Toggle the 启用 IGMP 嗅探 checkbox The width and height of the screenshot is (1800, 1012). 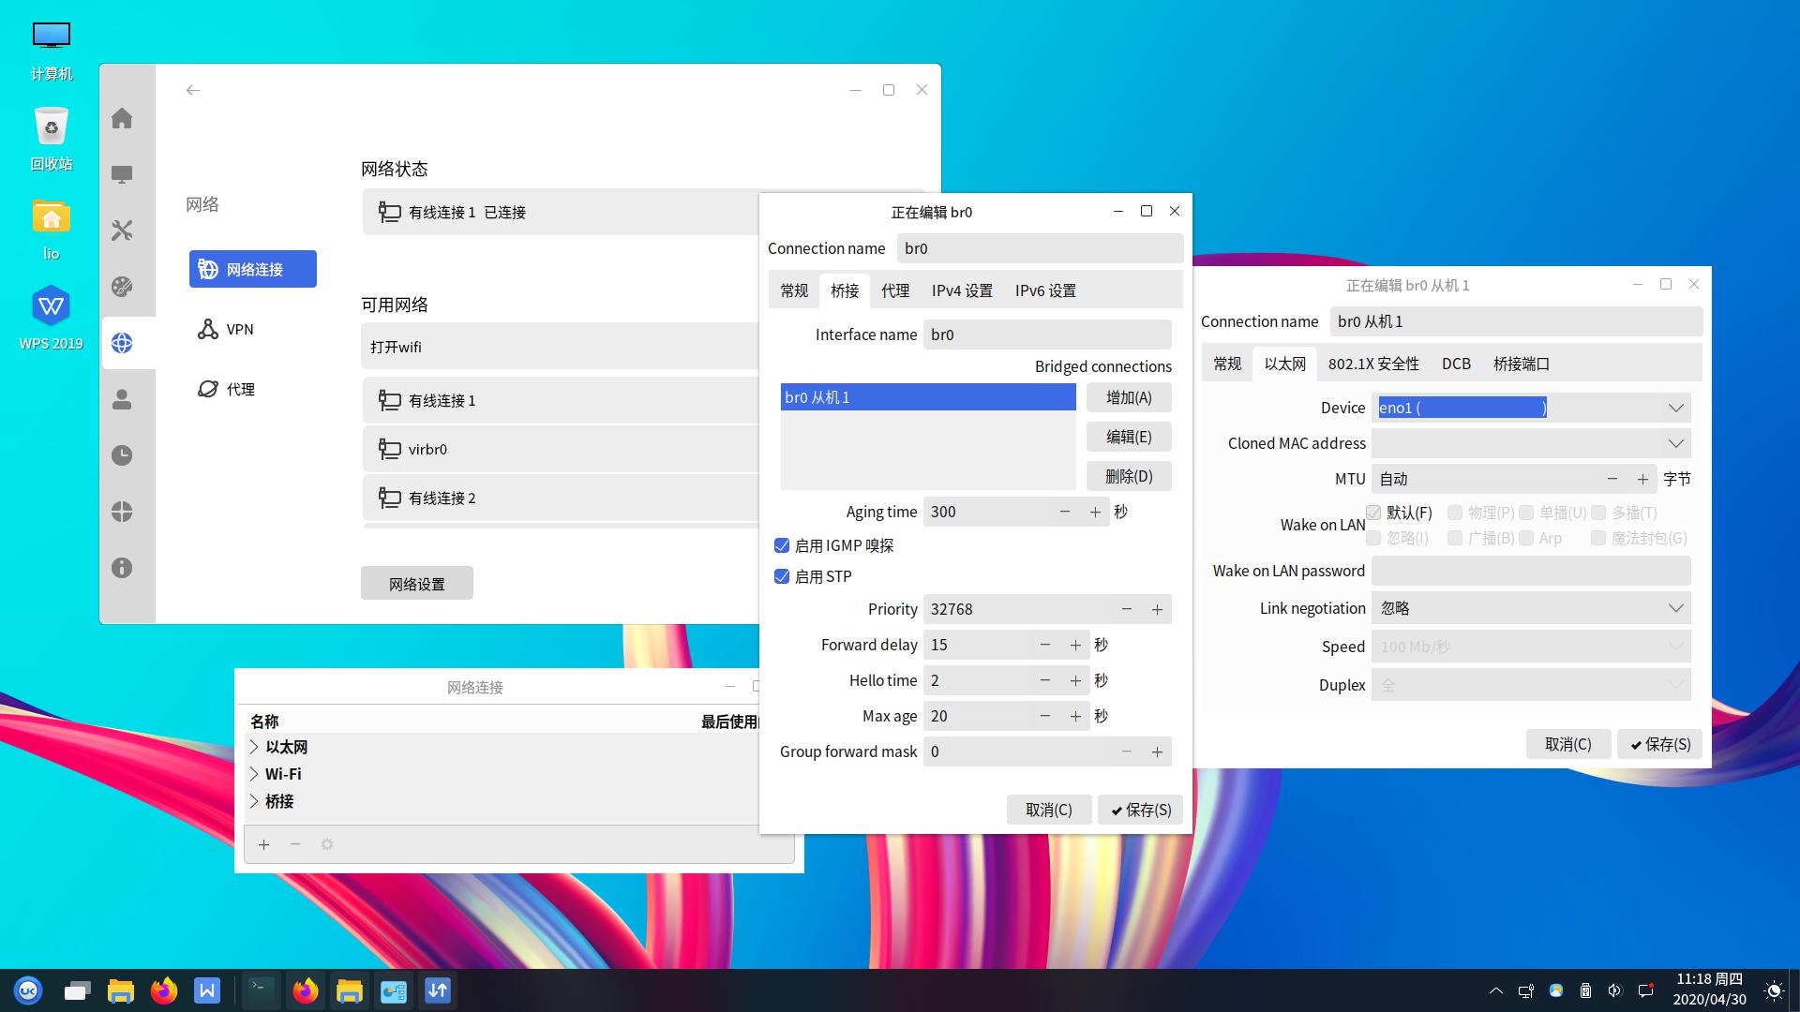pos(782,545)
